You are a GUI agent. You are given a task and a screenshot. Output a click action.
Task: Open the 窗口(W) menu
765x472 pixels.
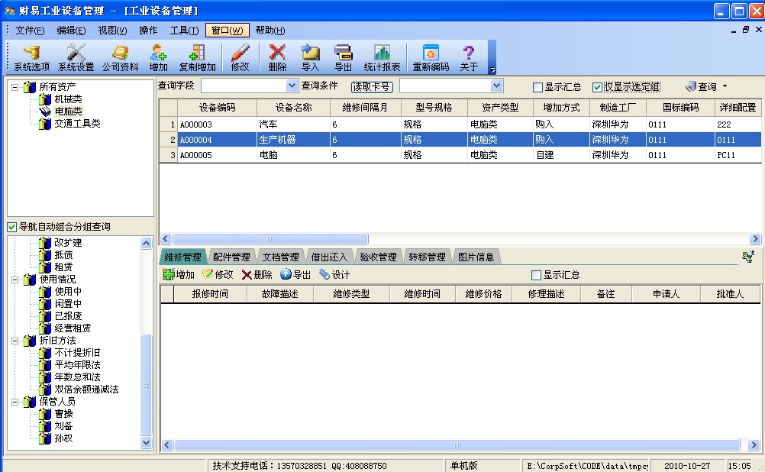coord(228,31)
